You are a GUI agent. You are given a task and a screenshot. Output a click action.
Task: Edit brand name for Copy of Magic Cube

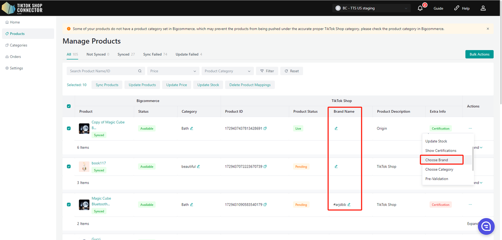[x=336, y=128]
